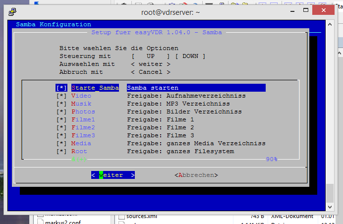The image size is (343, 224).
Task: Toggle the Filme3 share checkbox
Action: click(61, 135)
